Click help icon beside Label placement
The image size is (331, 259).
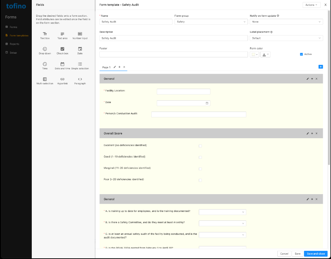[272, 32]
